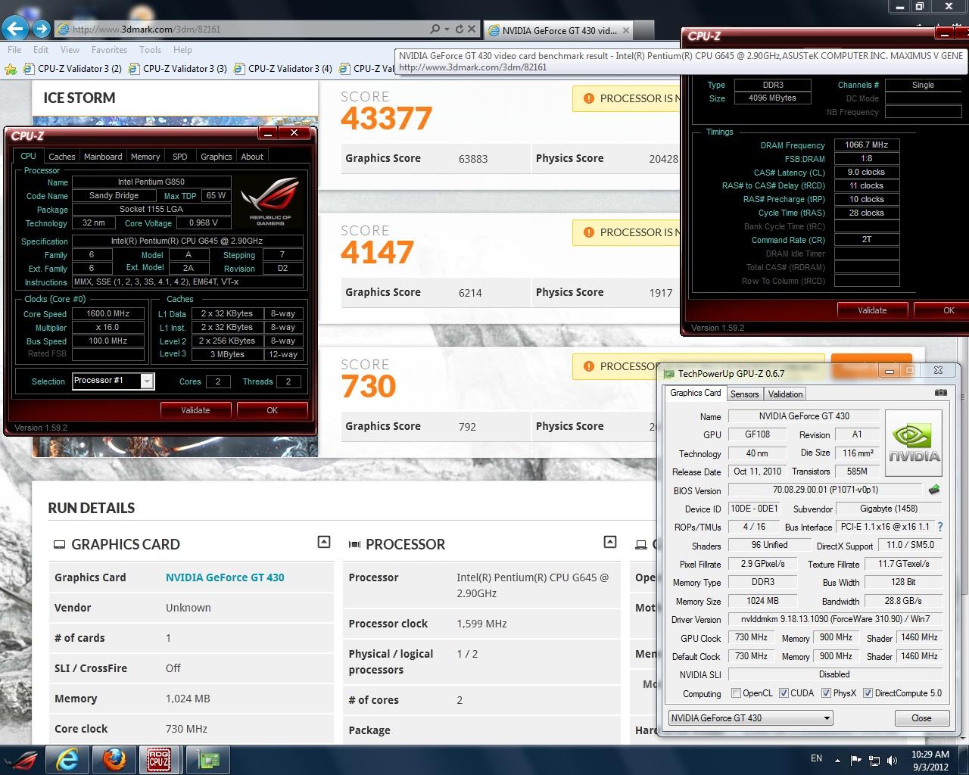The width and height of the screenshot is (969, 775).
Task: Click OK in the CPU-Z CPU window
Action: point(273,410)
